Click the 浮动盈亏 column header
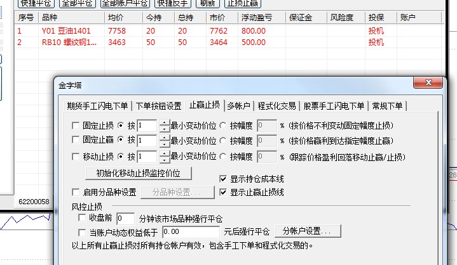Screen dimensions: 457x265 (258, 18)
